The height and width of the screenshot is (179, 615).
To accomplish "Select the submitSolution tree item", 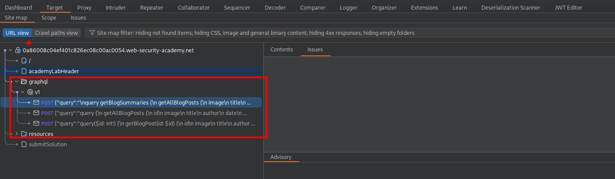I will [48, 144].
